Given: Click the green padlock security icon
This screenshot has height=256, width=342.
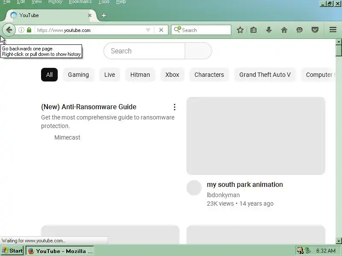Looking at the screenshot, I should tap(29, 30).
